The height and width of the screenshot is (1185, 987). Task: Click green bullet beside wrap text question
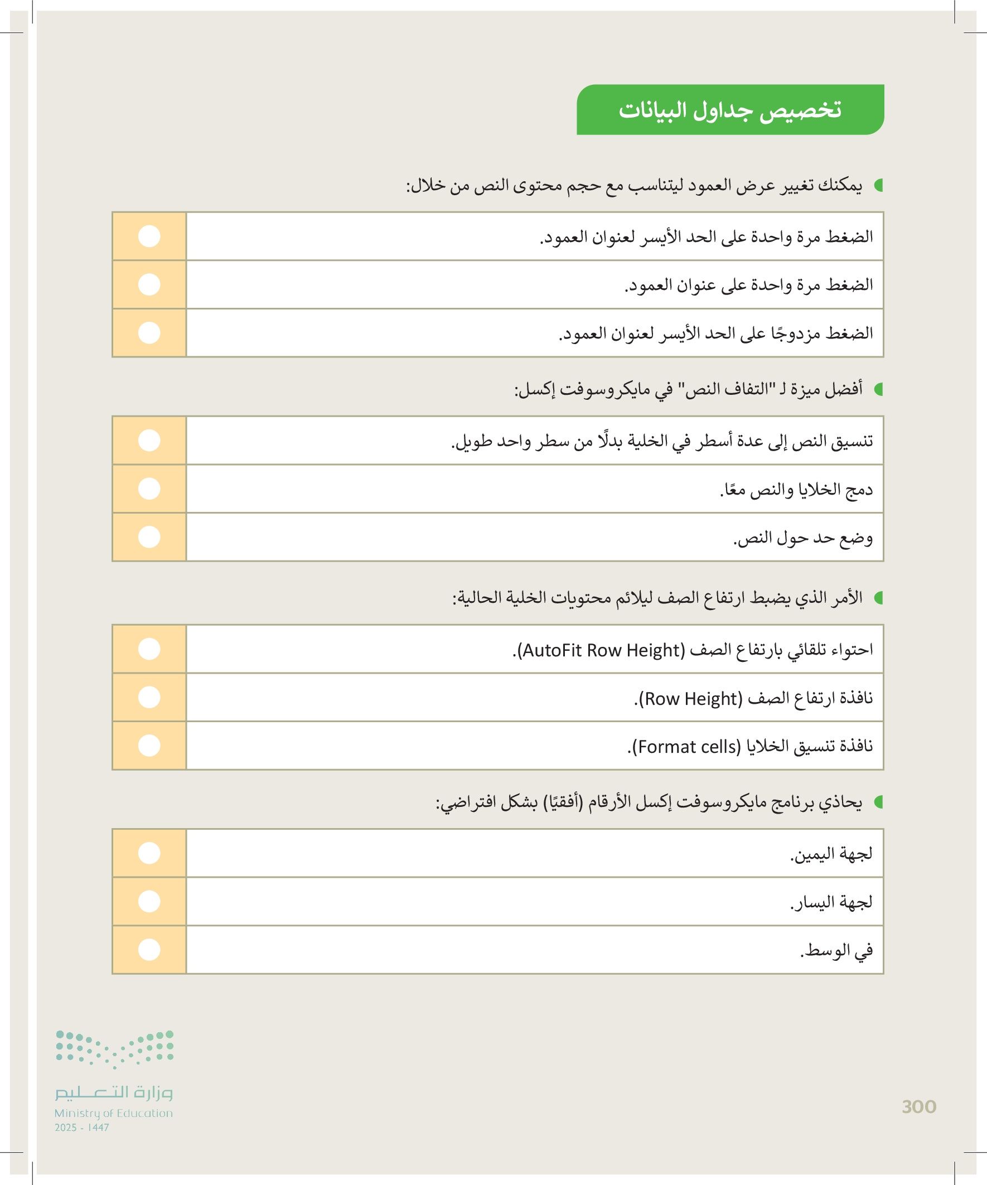[x=878, y=389]
